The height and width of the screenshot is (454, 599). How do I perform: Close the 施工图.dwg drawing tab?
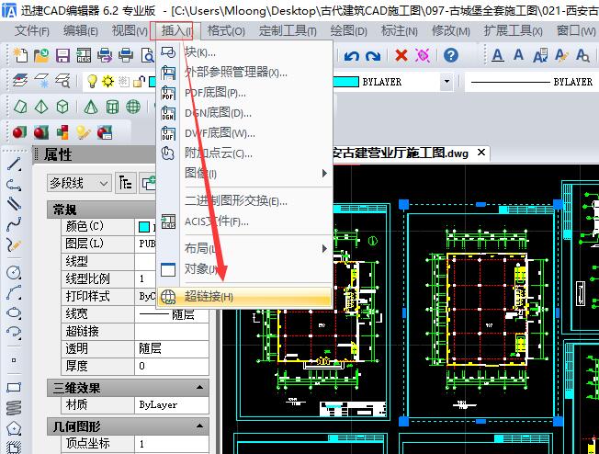(481, 153)
